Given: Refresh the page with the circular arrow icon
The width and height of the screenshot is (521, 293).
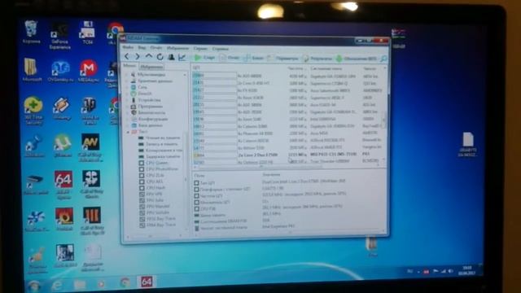Looking at the screenshot, I should (x=160, y=57).
